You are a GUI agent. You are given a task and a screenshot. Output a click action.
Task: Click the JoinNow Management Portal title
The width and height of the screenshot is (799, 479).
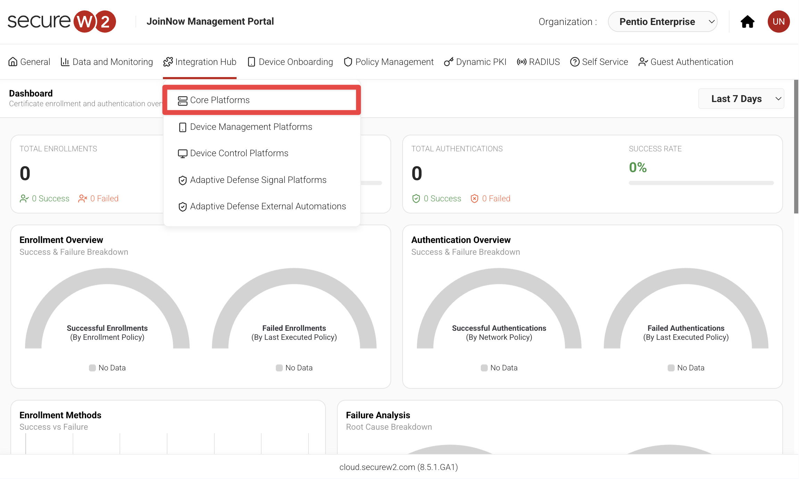click(210, 22)
